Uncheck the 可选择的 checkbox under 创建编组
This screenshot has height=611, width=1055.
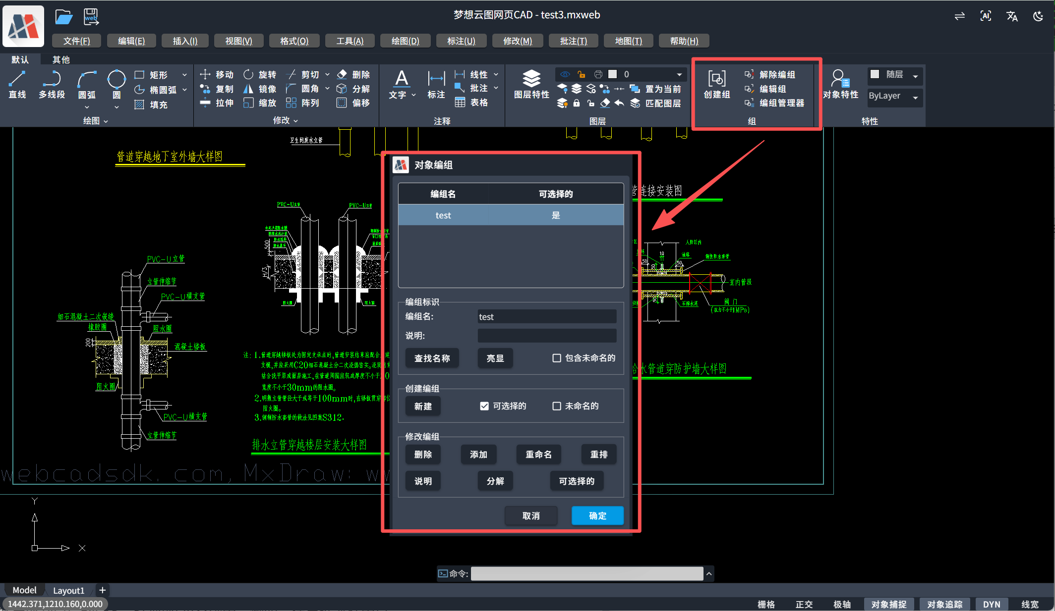click(484, 406)
